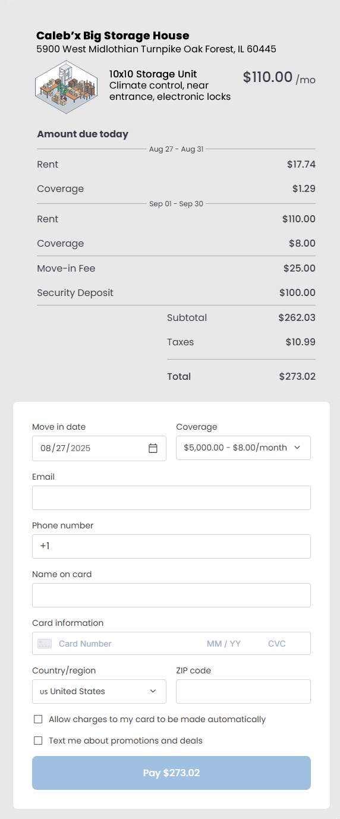Viewport: 340px width, 819px height.
Task: Check Text me about promotions and deals
Action: pyautogui.click(x=38, y=741)
